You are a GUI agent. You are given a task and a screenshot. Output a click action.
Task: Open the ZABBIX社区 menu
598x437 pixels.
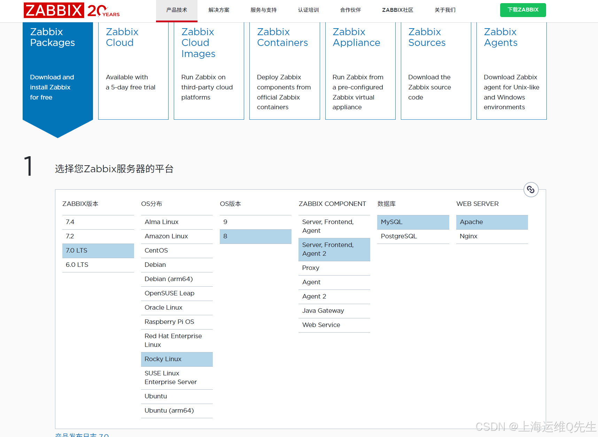click(398, 10)
